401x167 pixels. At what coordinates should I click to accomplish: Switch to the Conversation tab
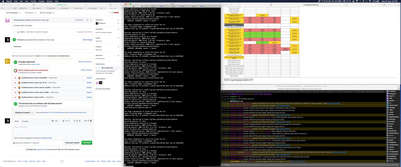pyautogui.click(x=14, y=13)
